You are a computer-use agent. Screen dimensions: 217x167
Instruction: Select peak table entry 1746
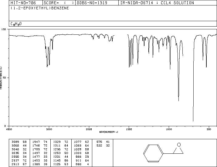point(36,146)
